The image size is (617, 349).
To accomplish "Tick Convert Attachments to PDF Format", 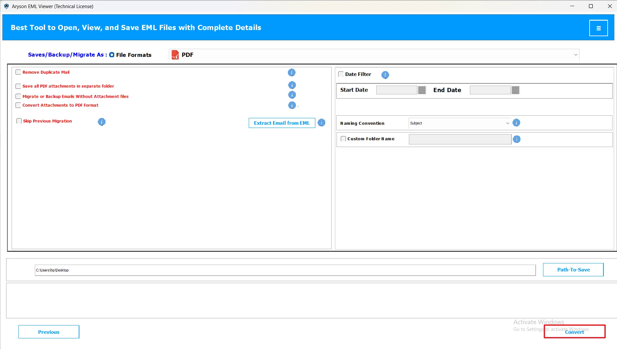I will [x=18, y=105].
